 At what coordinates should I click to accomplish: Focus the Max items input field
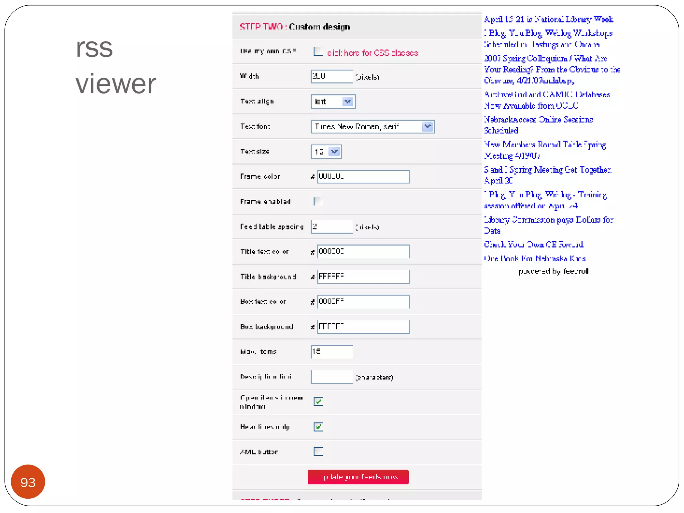pos(332,352)
